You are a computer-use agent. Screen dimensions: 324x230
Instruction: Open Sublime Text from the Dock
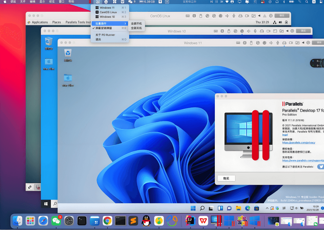tap(133, 221)
